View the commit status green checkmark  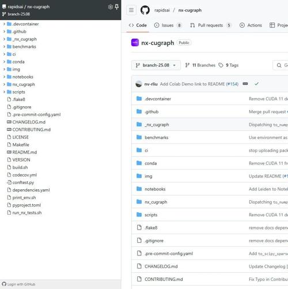[256, 84]
